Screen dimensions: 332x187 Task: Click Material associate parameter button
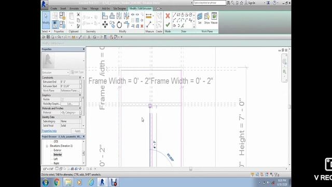point(81,113)
